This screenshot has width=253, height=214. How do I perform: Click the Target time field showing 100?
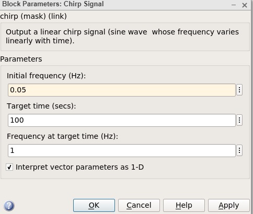[122, 120]
